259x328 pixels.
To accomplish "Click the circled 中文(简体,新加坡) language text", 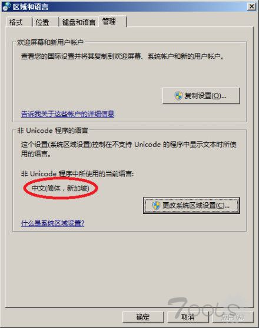I will [x=61, y=188].
